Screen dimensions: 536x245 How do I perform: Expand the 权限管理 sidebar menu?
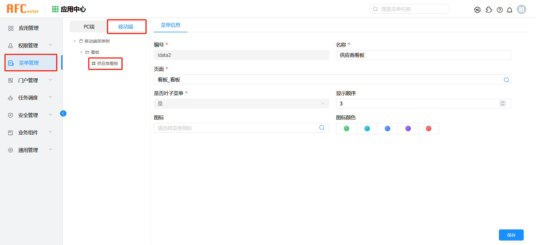(x=51, y=45)
